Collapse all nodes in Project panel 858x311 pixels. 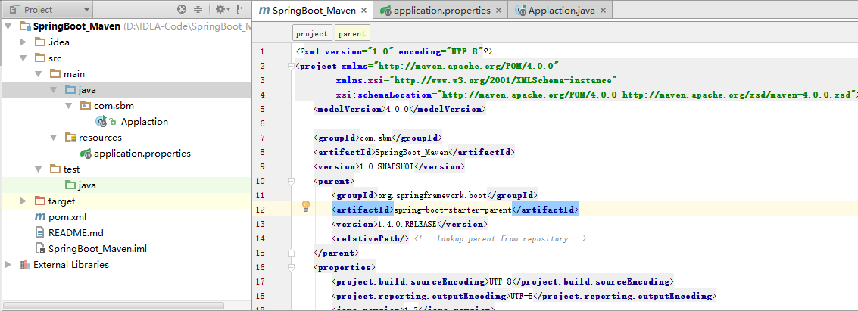[198, 9]
